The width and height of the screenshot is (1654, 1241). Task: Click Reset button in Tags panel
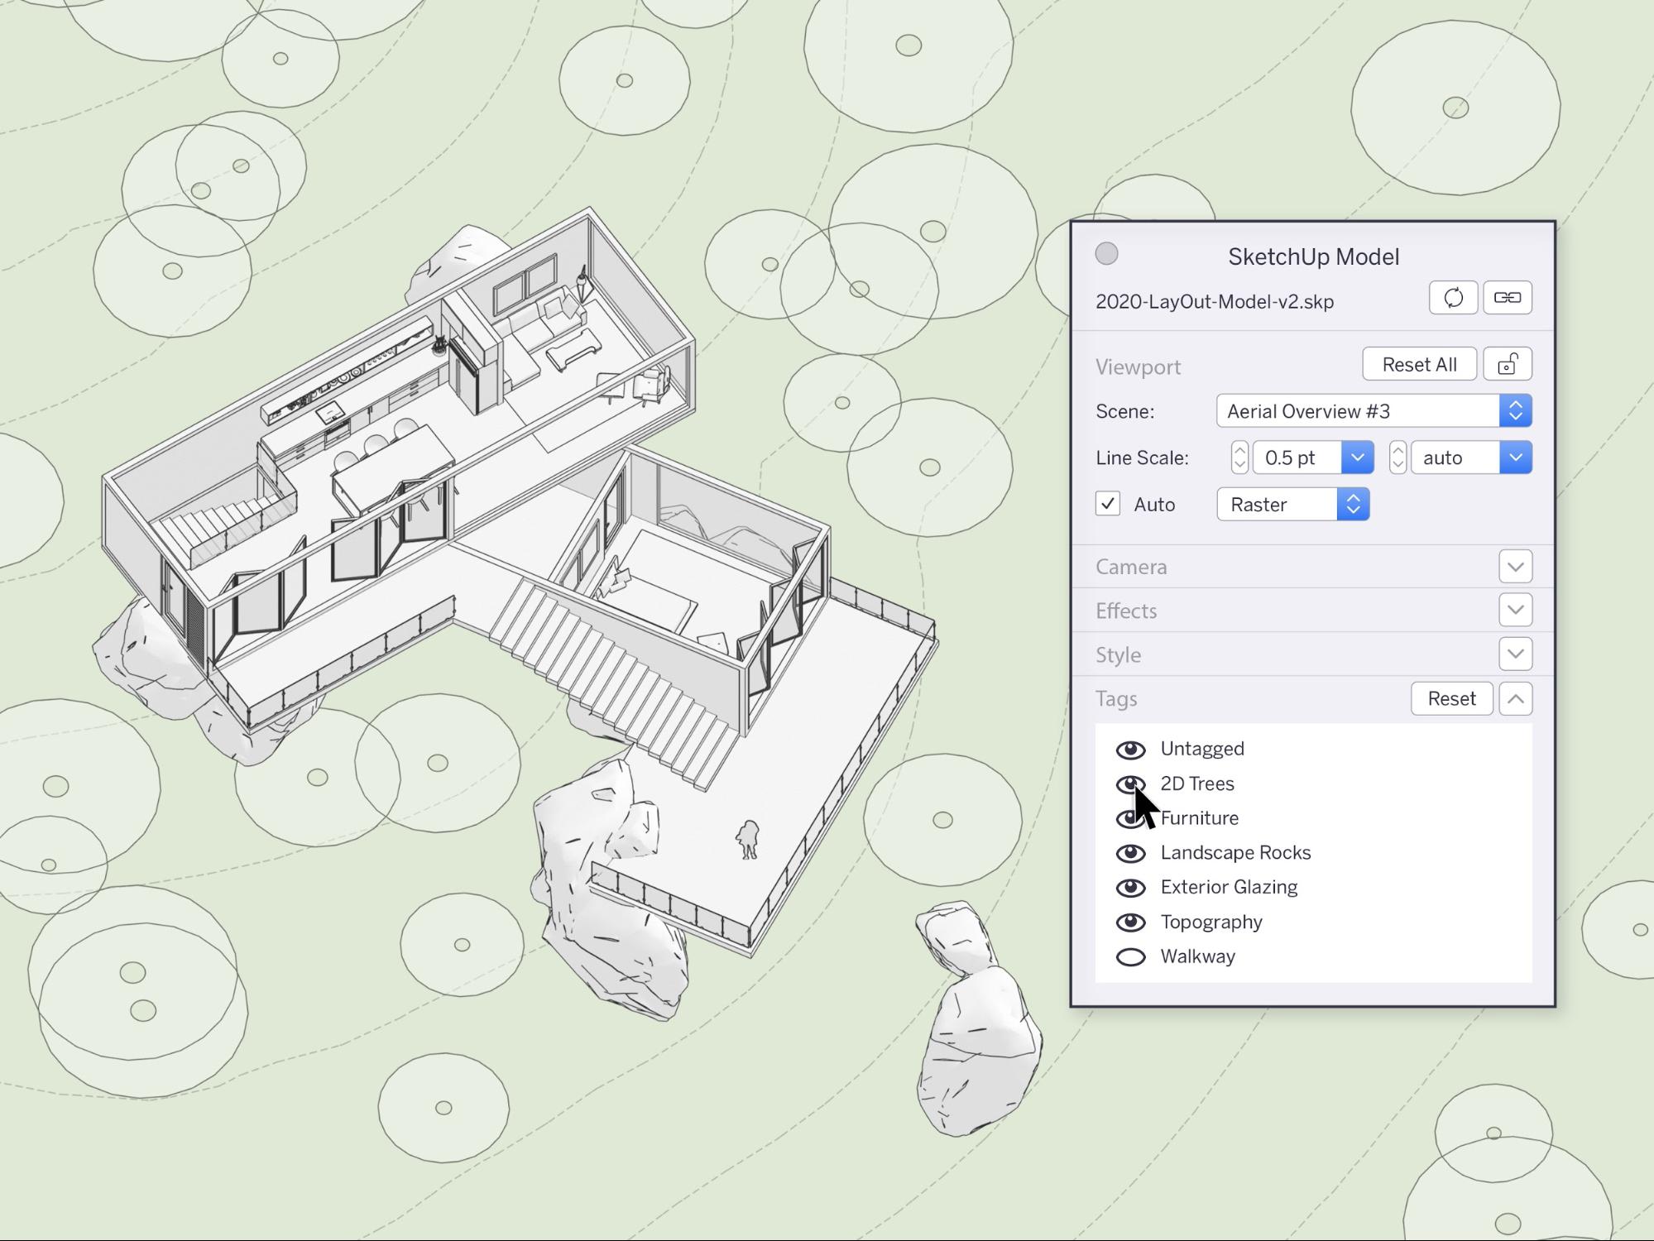point(1450,699)
